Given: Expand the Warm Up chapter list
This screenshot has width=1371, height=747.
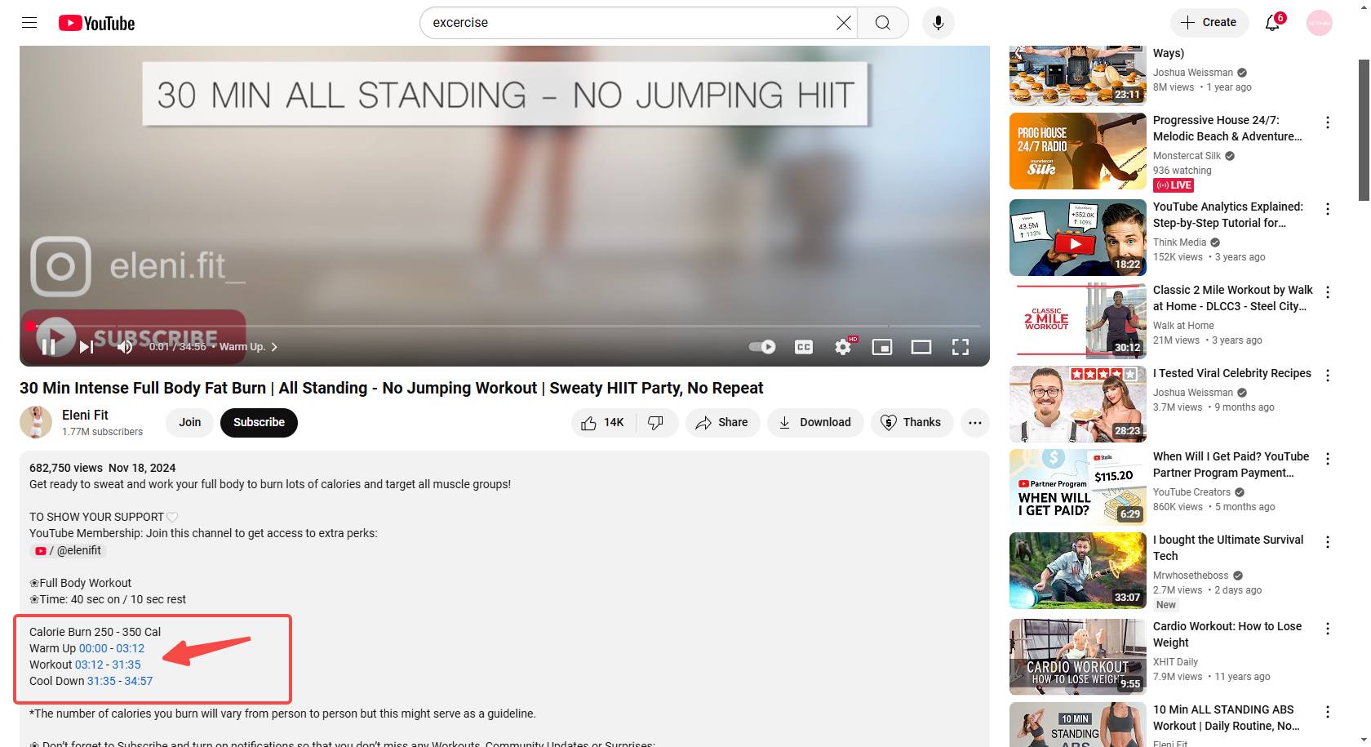Looking at the screenshot, I should pyautogui.click(x=274, y=346).
